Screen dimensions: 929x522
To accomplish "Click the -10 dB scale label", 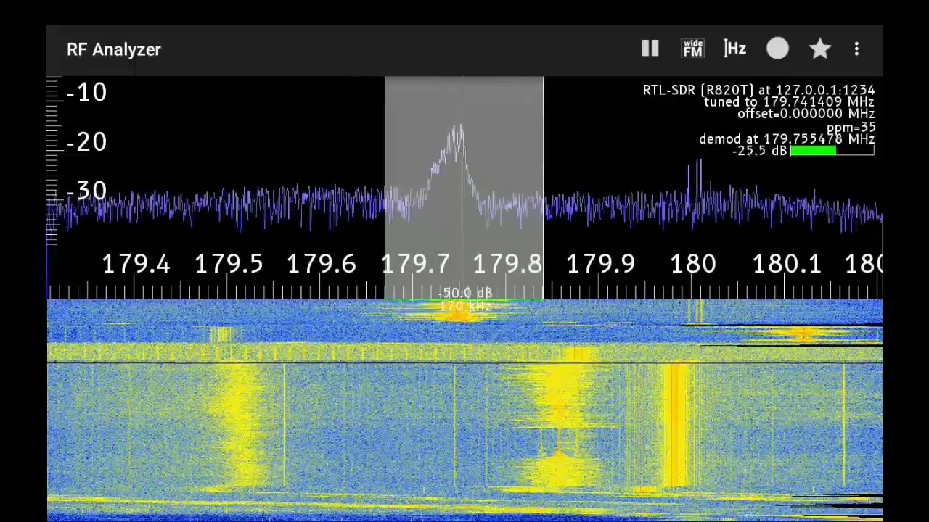I will click(x=86, y=93).
